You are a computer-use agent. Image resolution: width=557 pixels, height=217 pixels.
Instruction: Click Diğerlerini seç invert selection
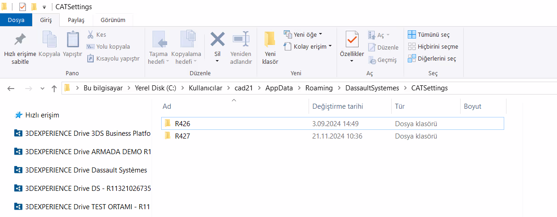coord(432,58)
